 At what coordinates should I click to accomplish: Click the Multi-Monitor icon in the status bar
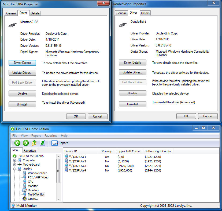[13, 206]
